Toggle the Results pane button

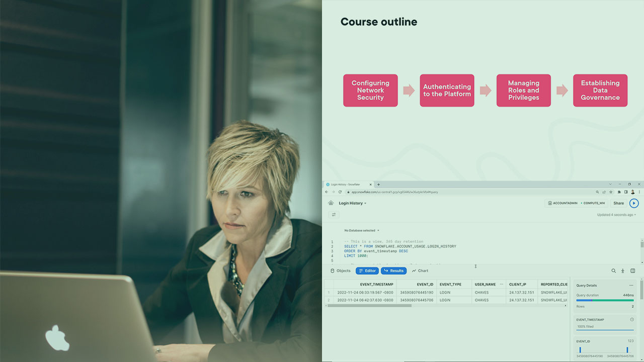(393, 271)
